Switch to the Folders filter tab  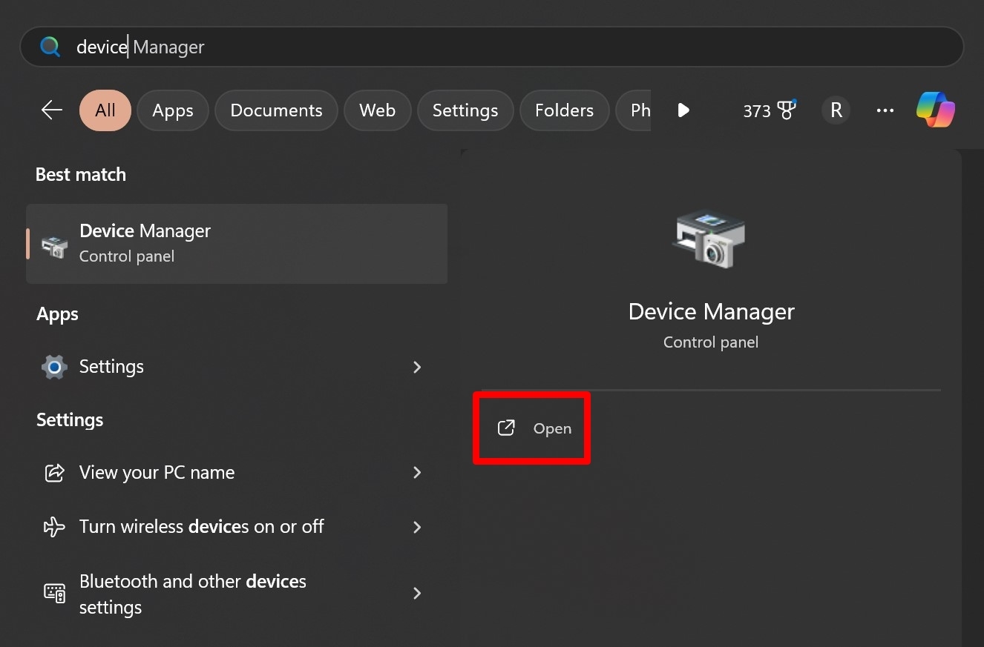564,110
